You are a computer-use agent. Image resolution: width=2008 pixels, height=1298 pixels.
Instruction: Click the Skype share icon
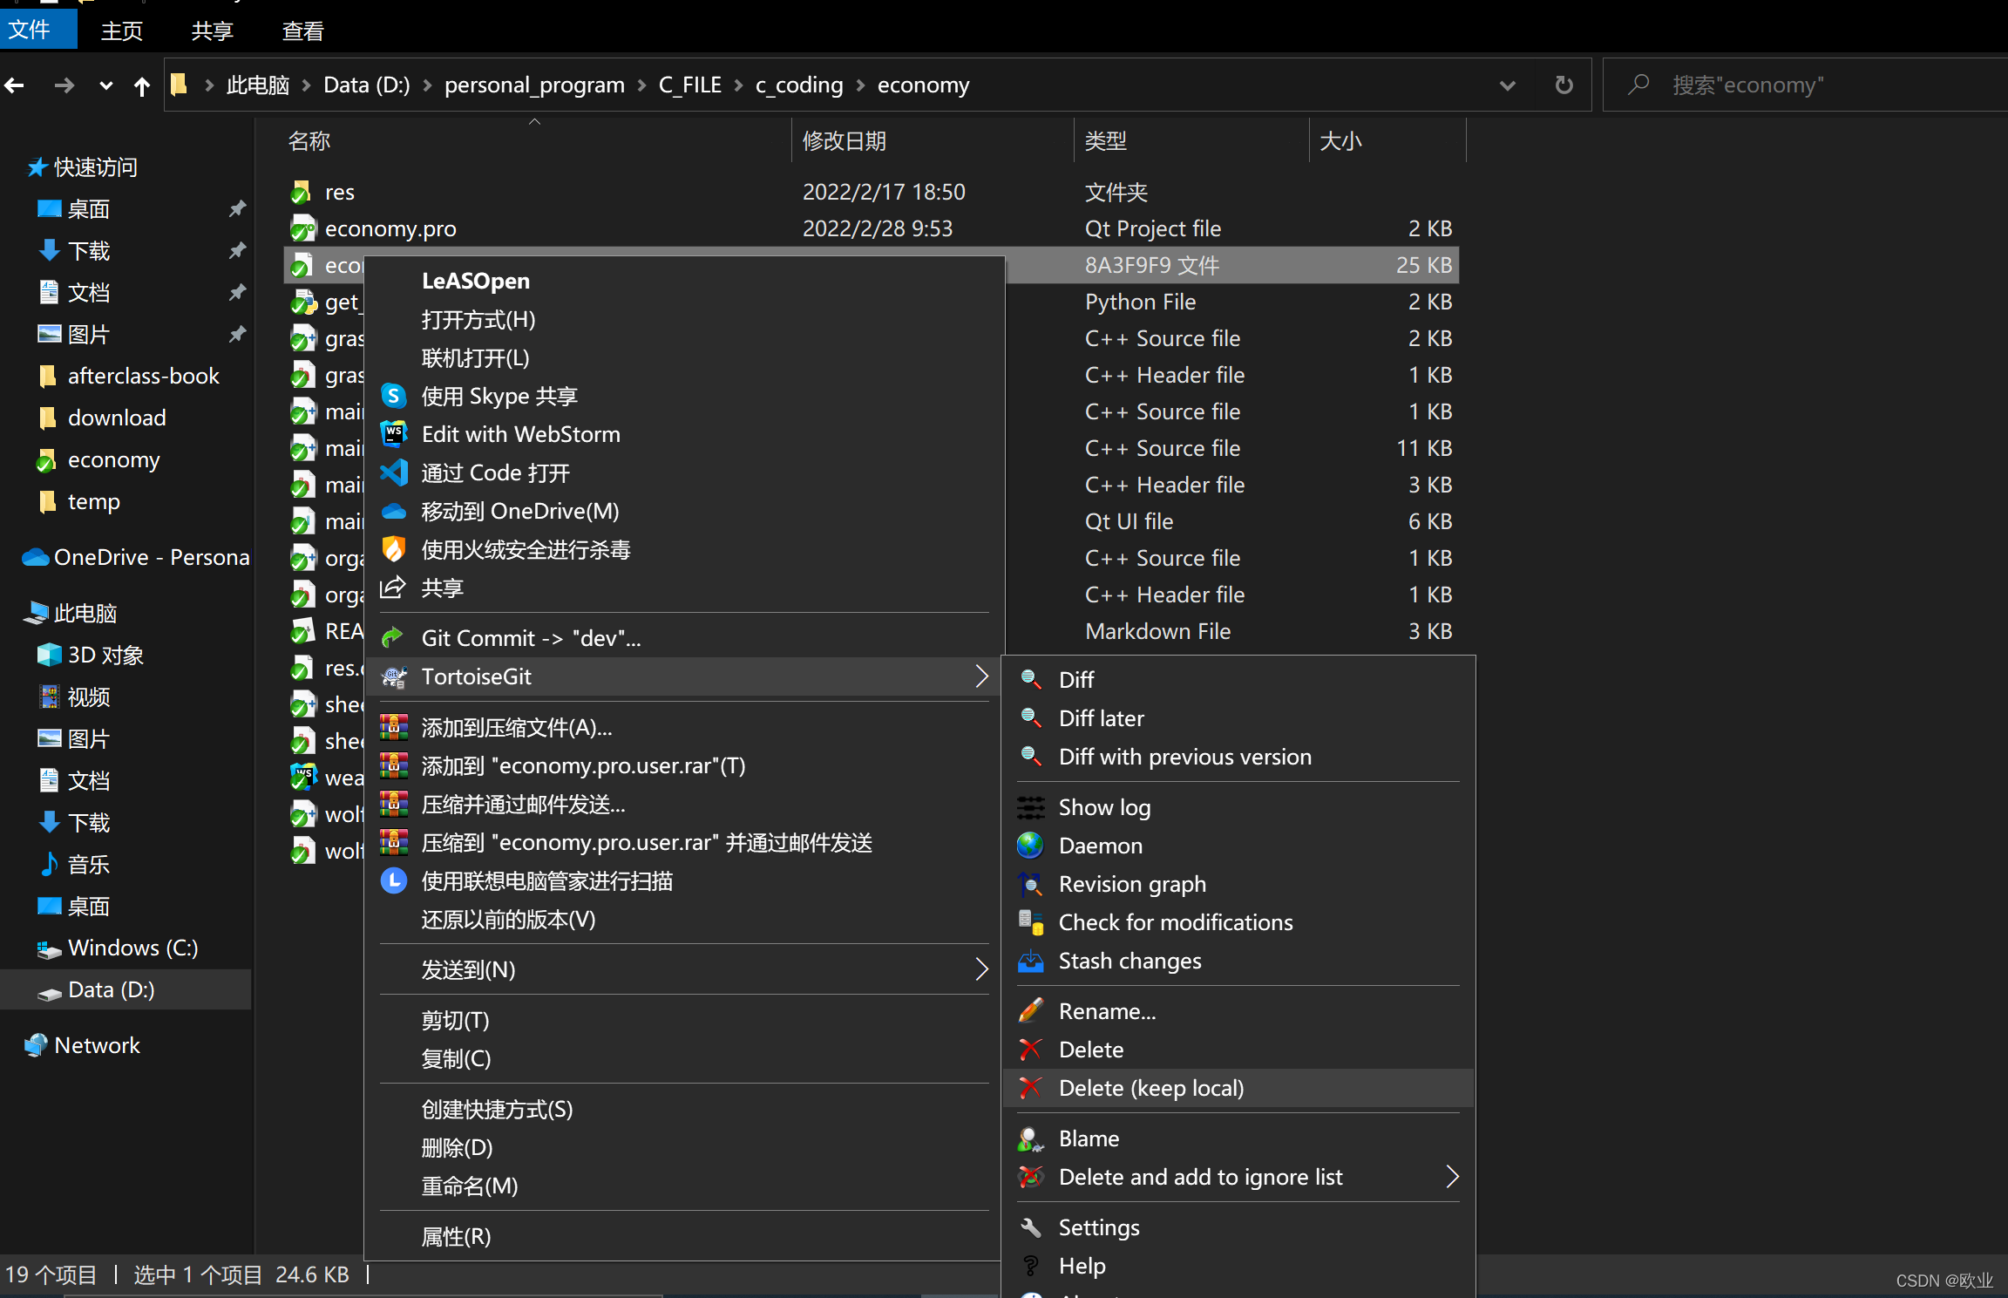[394, 397]
